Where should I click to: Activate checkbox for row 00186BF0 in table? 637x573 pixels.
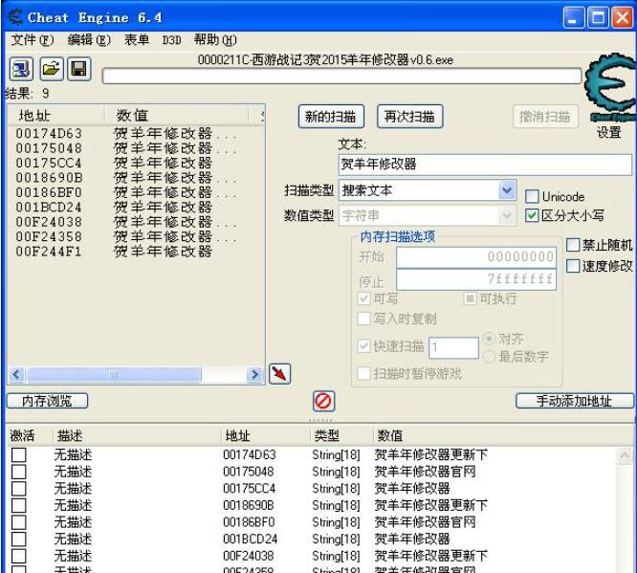pos(19,522)
